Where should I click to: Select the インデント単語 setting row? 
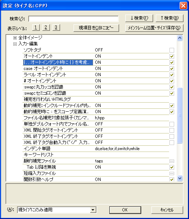pyautogui.click(x=96, y=149)
